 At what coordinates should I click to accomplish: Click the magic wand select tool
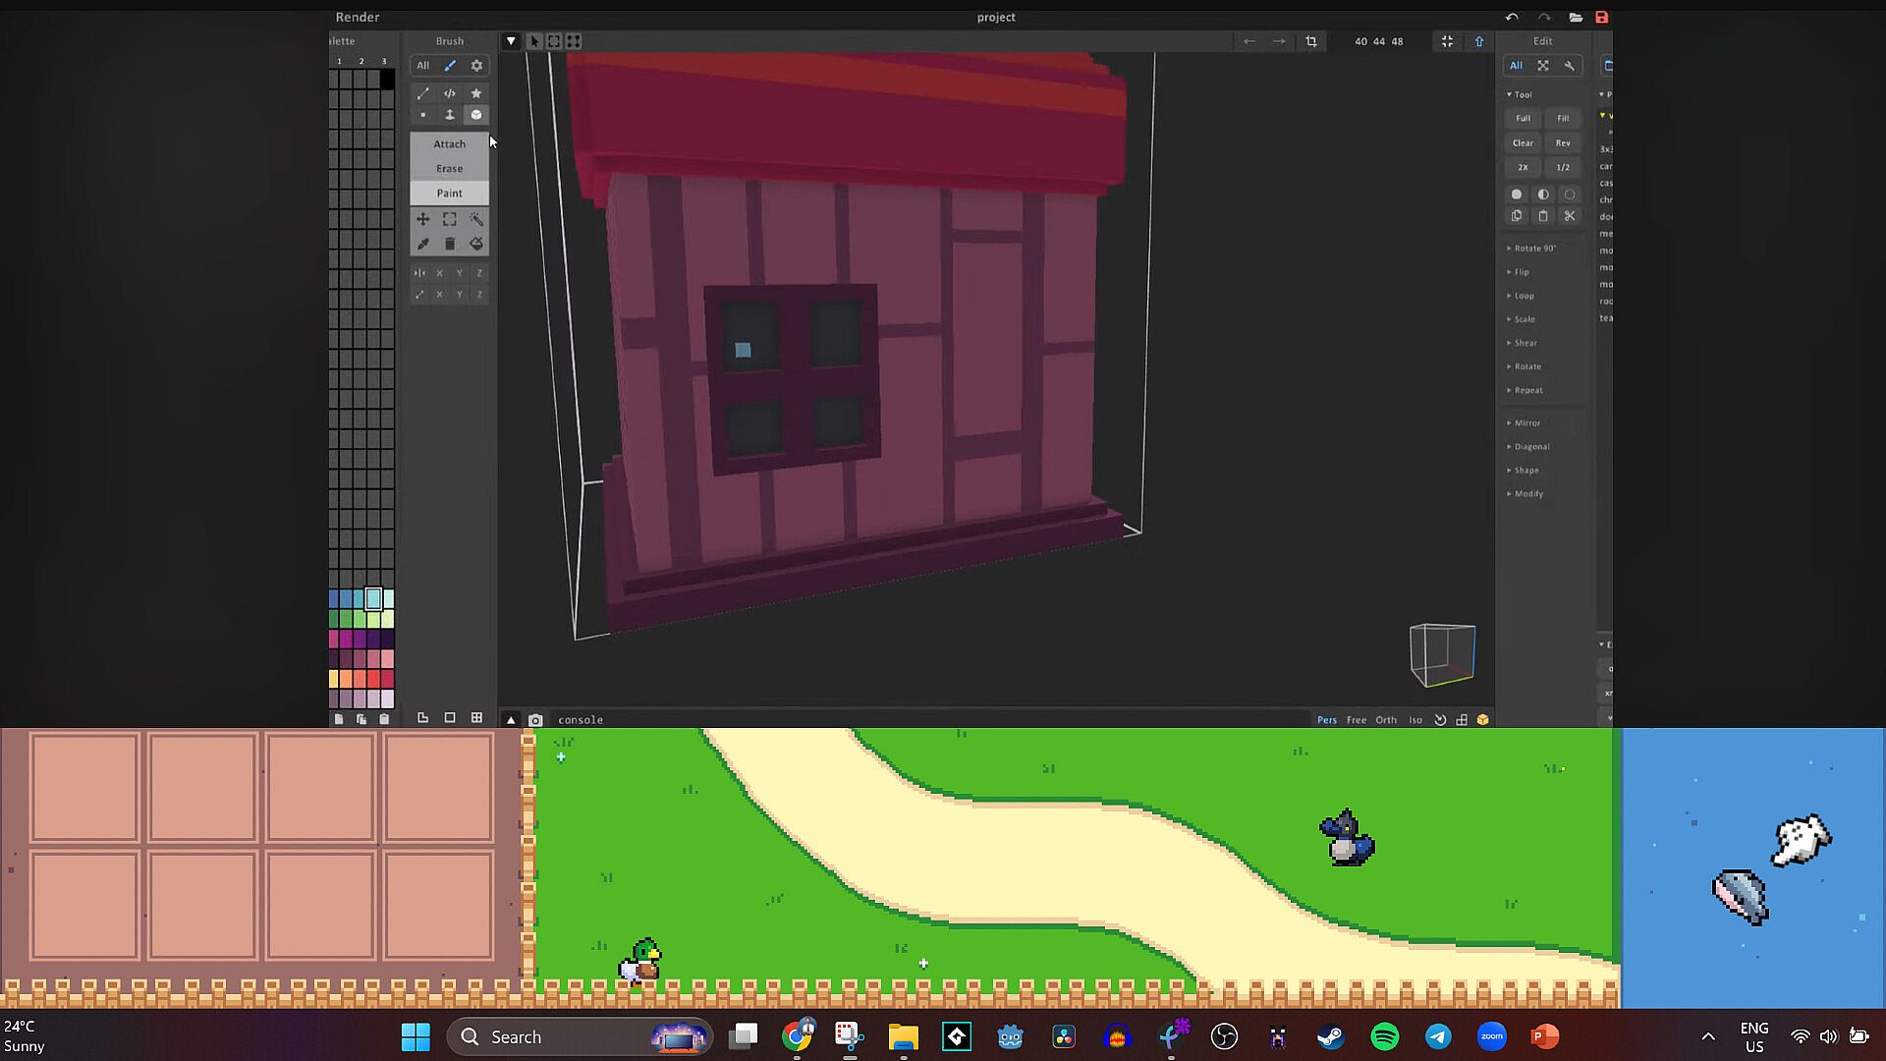tap(476, 219)
